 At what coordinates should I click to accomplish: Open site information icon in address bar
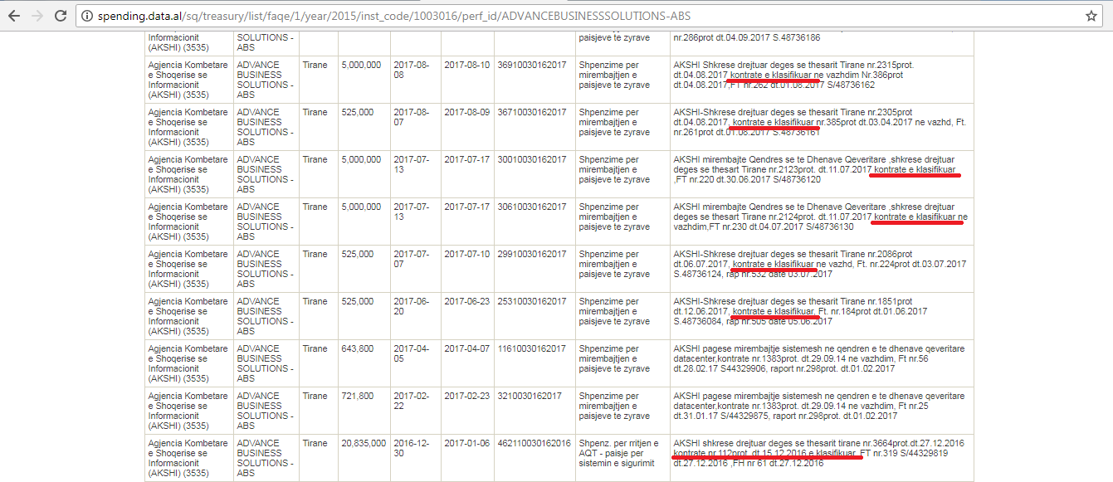(x=87, y=16)
